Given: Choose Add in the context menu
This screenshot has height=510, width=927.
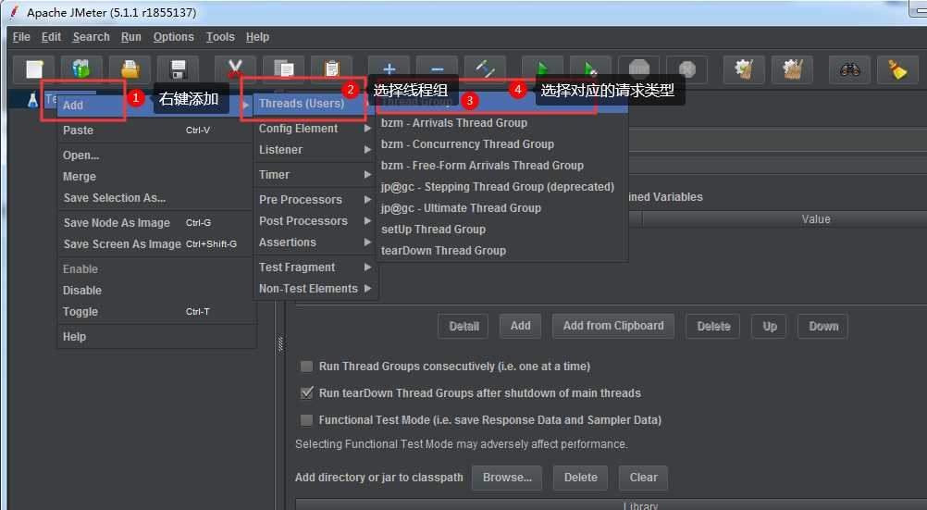Looking at the screenshot, I should coord(156,106).
